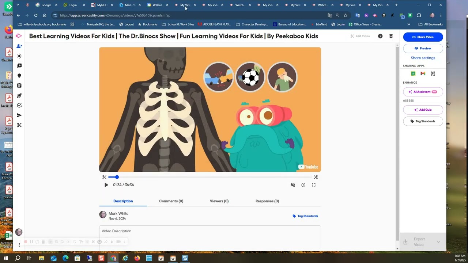Open the scissors editor icon in sidebar
This screenshot has width=468, height=263.
click(19, 125)
